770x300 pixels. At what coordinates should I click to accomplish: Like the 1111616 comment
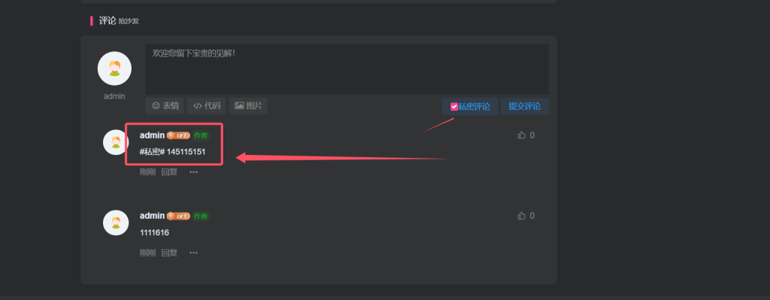pyautogui.click(x=526, y=216)
